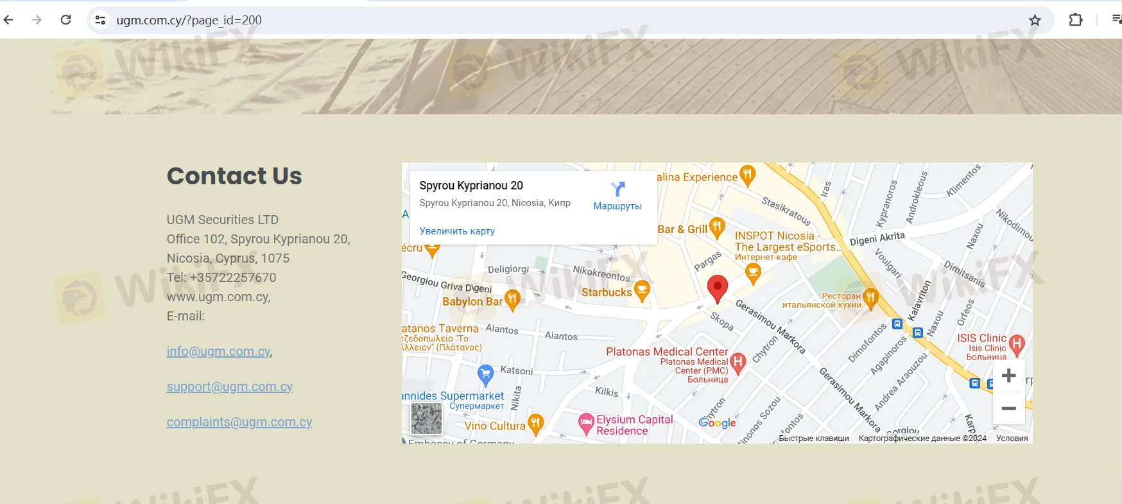Click the Starbucks marker icon on map
Viewport: 1122px width, 504px height.
click(642, 291)
